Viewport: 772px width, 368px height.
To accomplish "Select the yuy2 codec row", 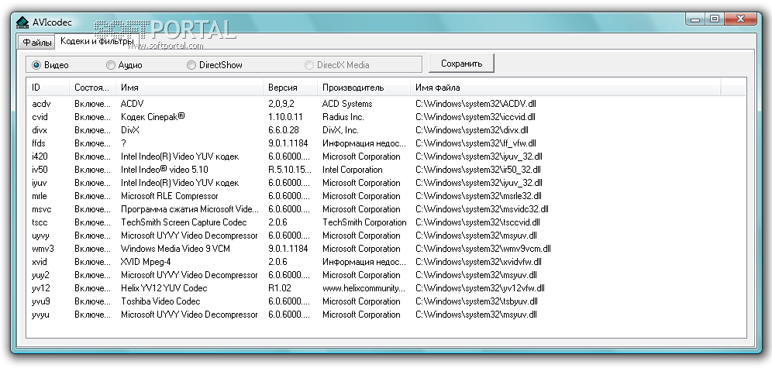I will click(385, 275).
